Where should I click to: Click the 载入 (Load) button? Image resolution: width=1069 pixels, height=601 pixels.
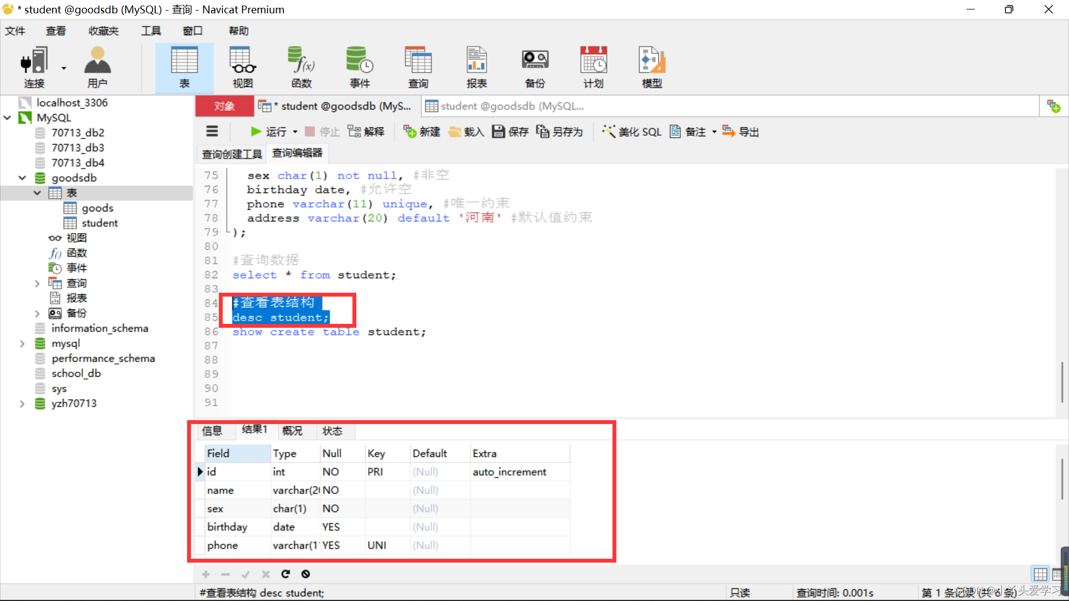466,131
